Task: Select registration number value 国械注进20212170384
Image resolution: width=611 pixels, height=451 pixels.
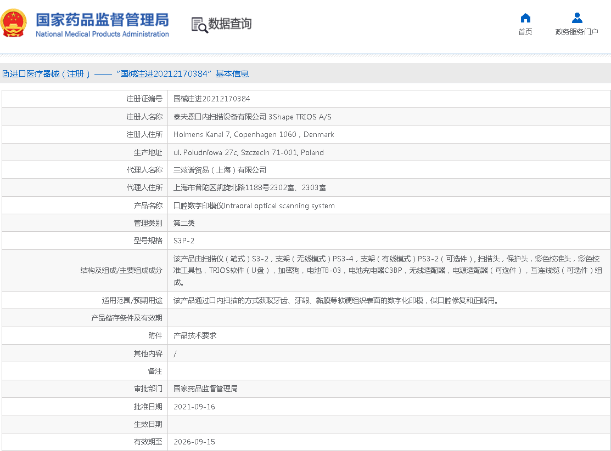Action: pos(211,99)
